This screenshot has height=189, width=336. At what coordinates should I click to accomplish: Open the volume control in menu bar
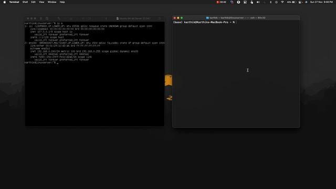[258, 2]
